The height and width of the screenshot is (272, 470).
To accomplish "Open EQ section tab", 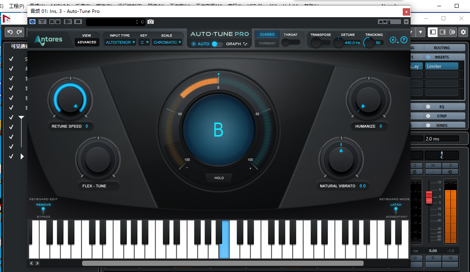I will (442, 107).
